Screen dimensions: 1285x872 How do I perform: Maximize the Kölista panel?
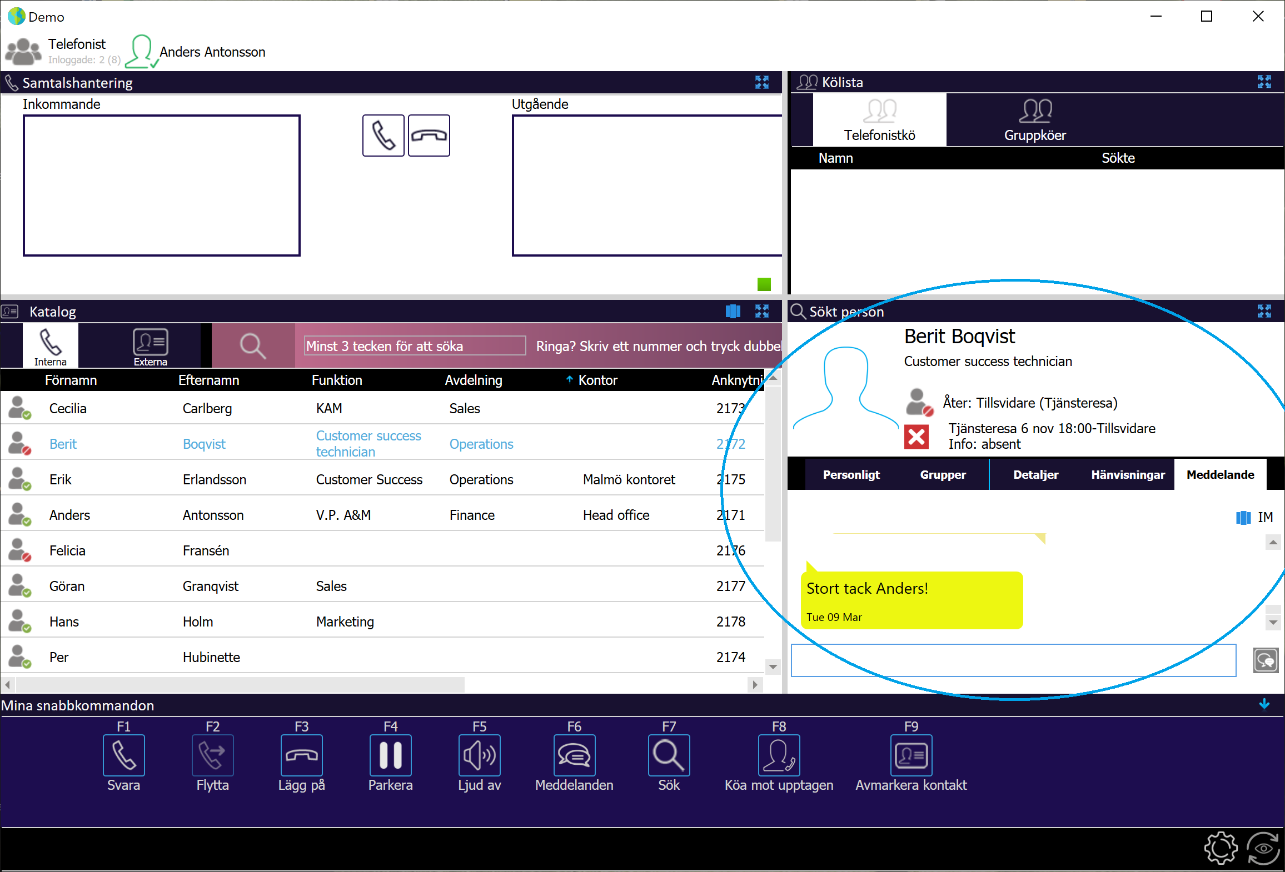[1264, 82]
